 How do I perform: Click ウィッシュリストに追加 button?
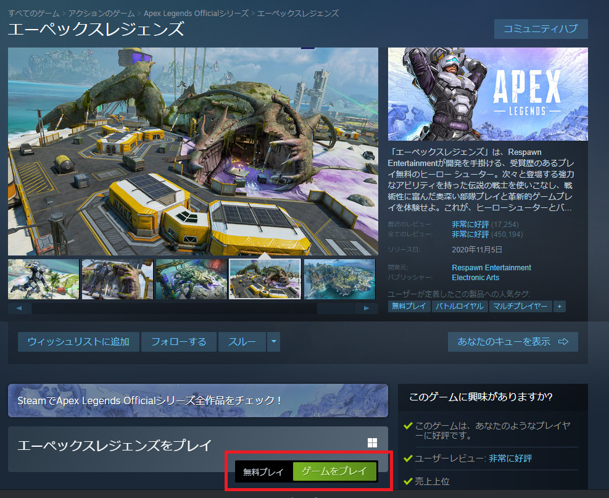pos(78,342)
